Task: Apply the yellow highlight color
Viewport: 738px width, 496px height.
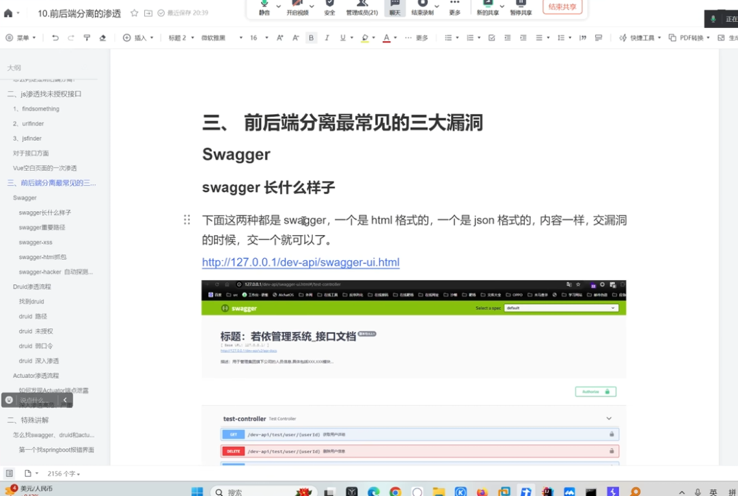Action: coord(365,38)
